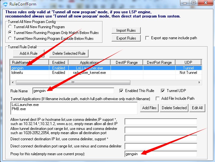Click the allow tunnel destination port range field
215x162 pixels.
tap(161, 130)
